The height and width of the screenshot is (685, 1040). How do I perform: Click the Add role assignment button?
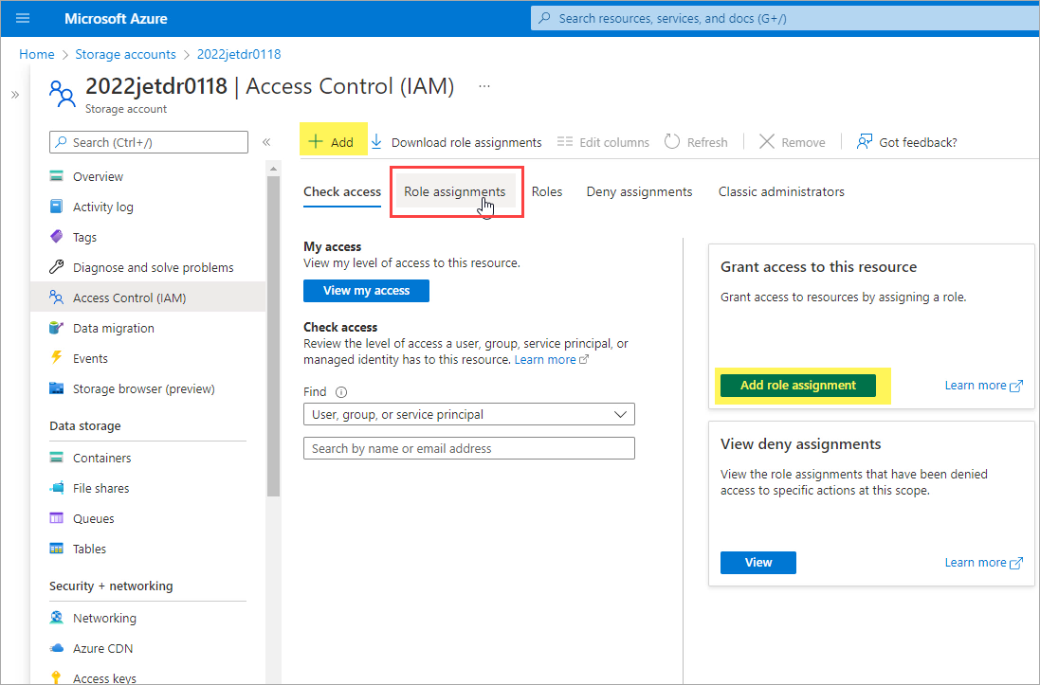(x=797, y=386)
